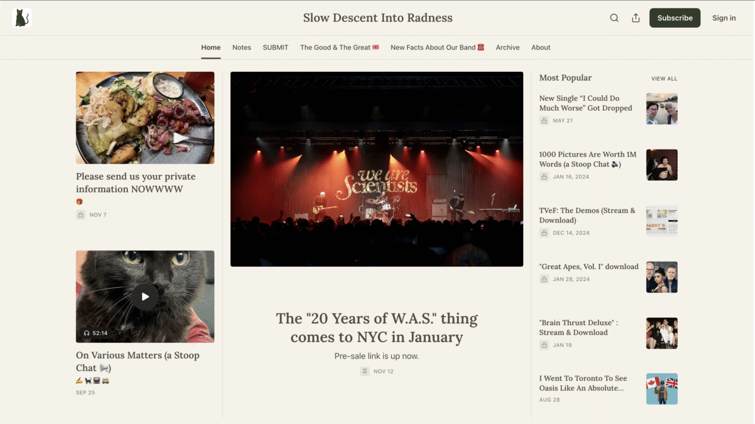Click the Sign in link
Screen dimensions: 755x424
click(x=724, y=18)
